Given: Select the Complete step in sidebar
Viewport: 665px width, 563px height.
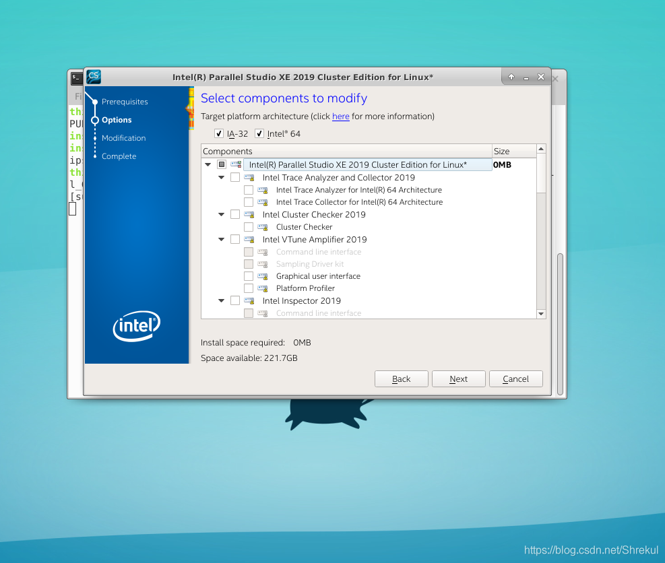Looking at the screenshot, I should 119,156.
